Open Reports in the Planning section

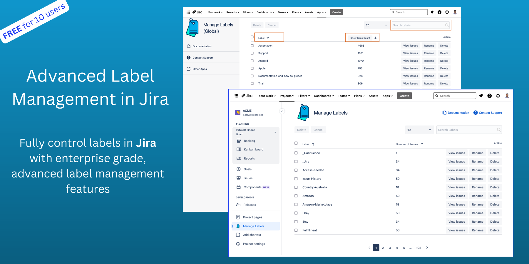click(x=249, y=158)
